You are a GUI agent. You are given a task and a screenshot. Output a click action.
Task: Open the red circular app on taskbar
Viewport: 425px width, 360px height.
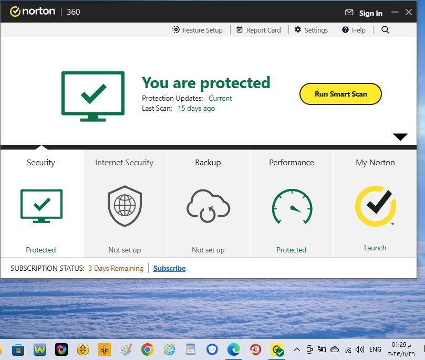coord(255,350)
